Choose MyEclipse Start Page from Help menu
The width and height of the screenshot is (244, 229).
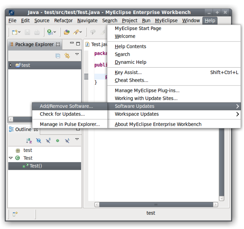click(174, 28)
